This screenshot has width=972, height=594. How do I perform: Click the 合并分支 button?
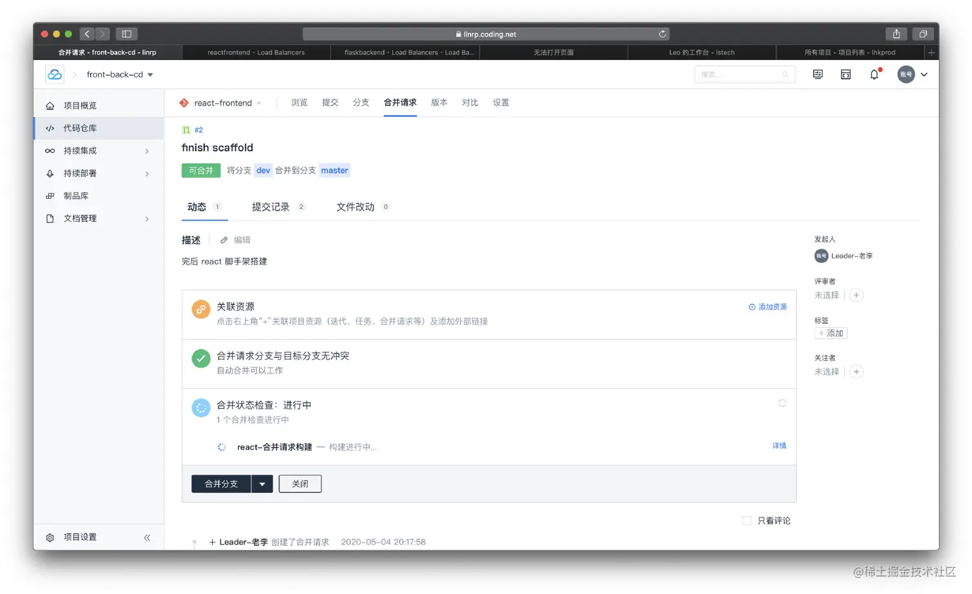221,484
